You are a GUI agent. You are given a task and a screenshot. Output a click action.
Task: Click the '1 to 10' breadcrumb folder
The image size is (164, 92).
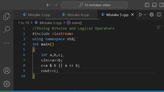click(24, 23)
